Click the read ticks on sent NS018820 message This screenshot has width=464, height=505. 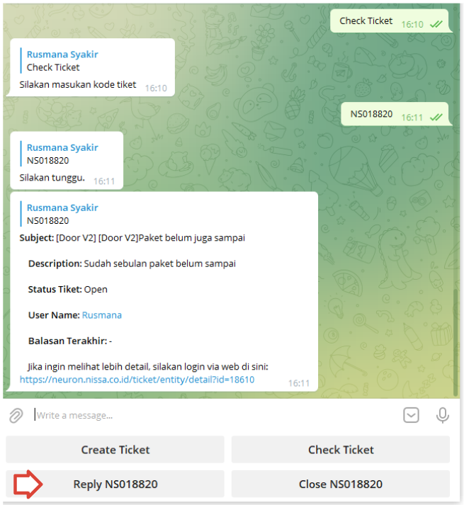click(436, 118)
